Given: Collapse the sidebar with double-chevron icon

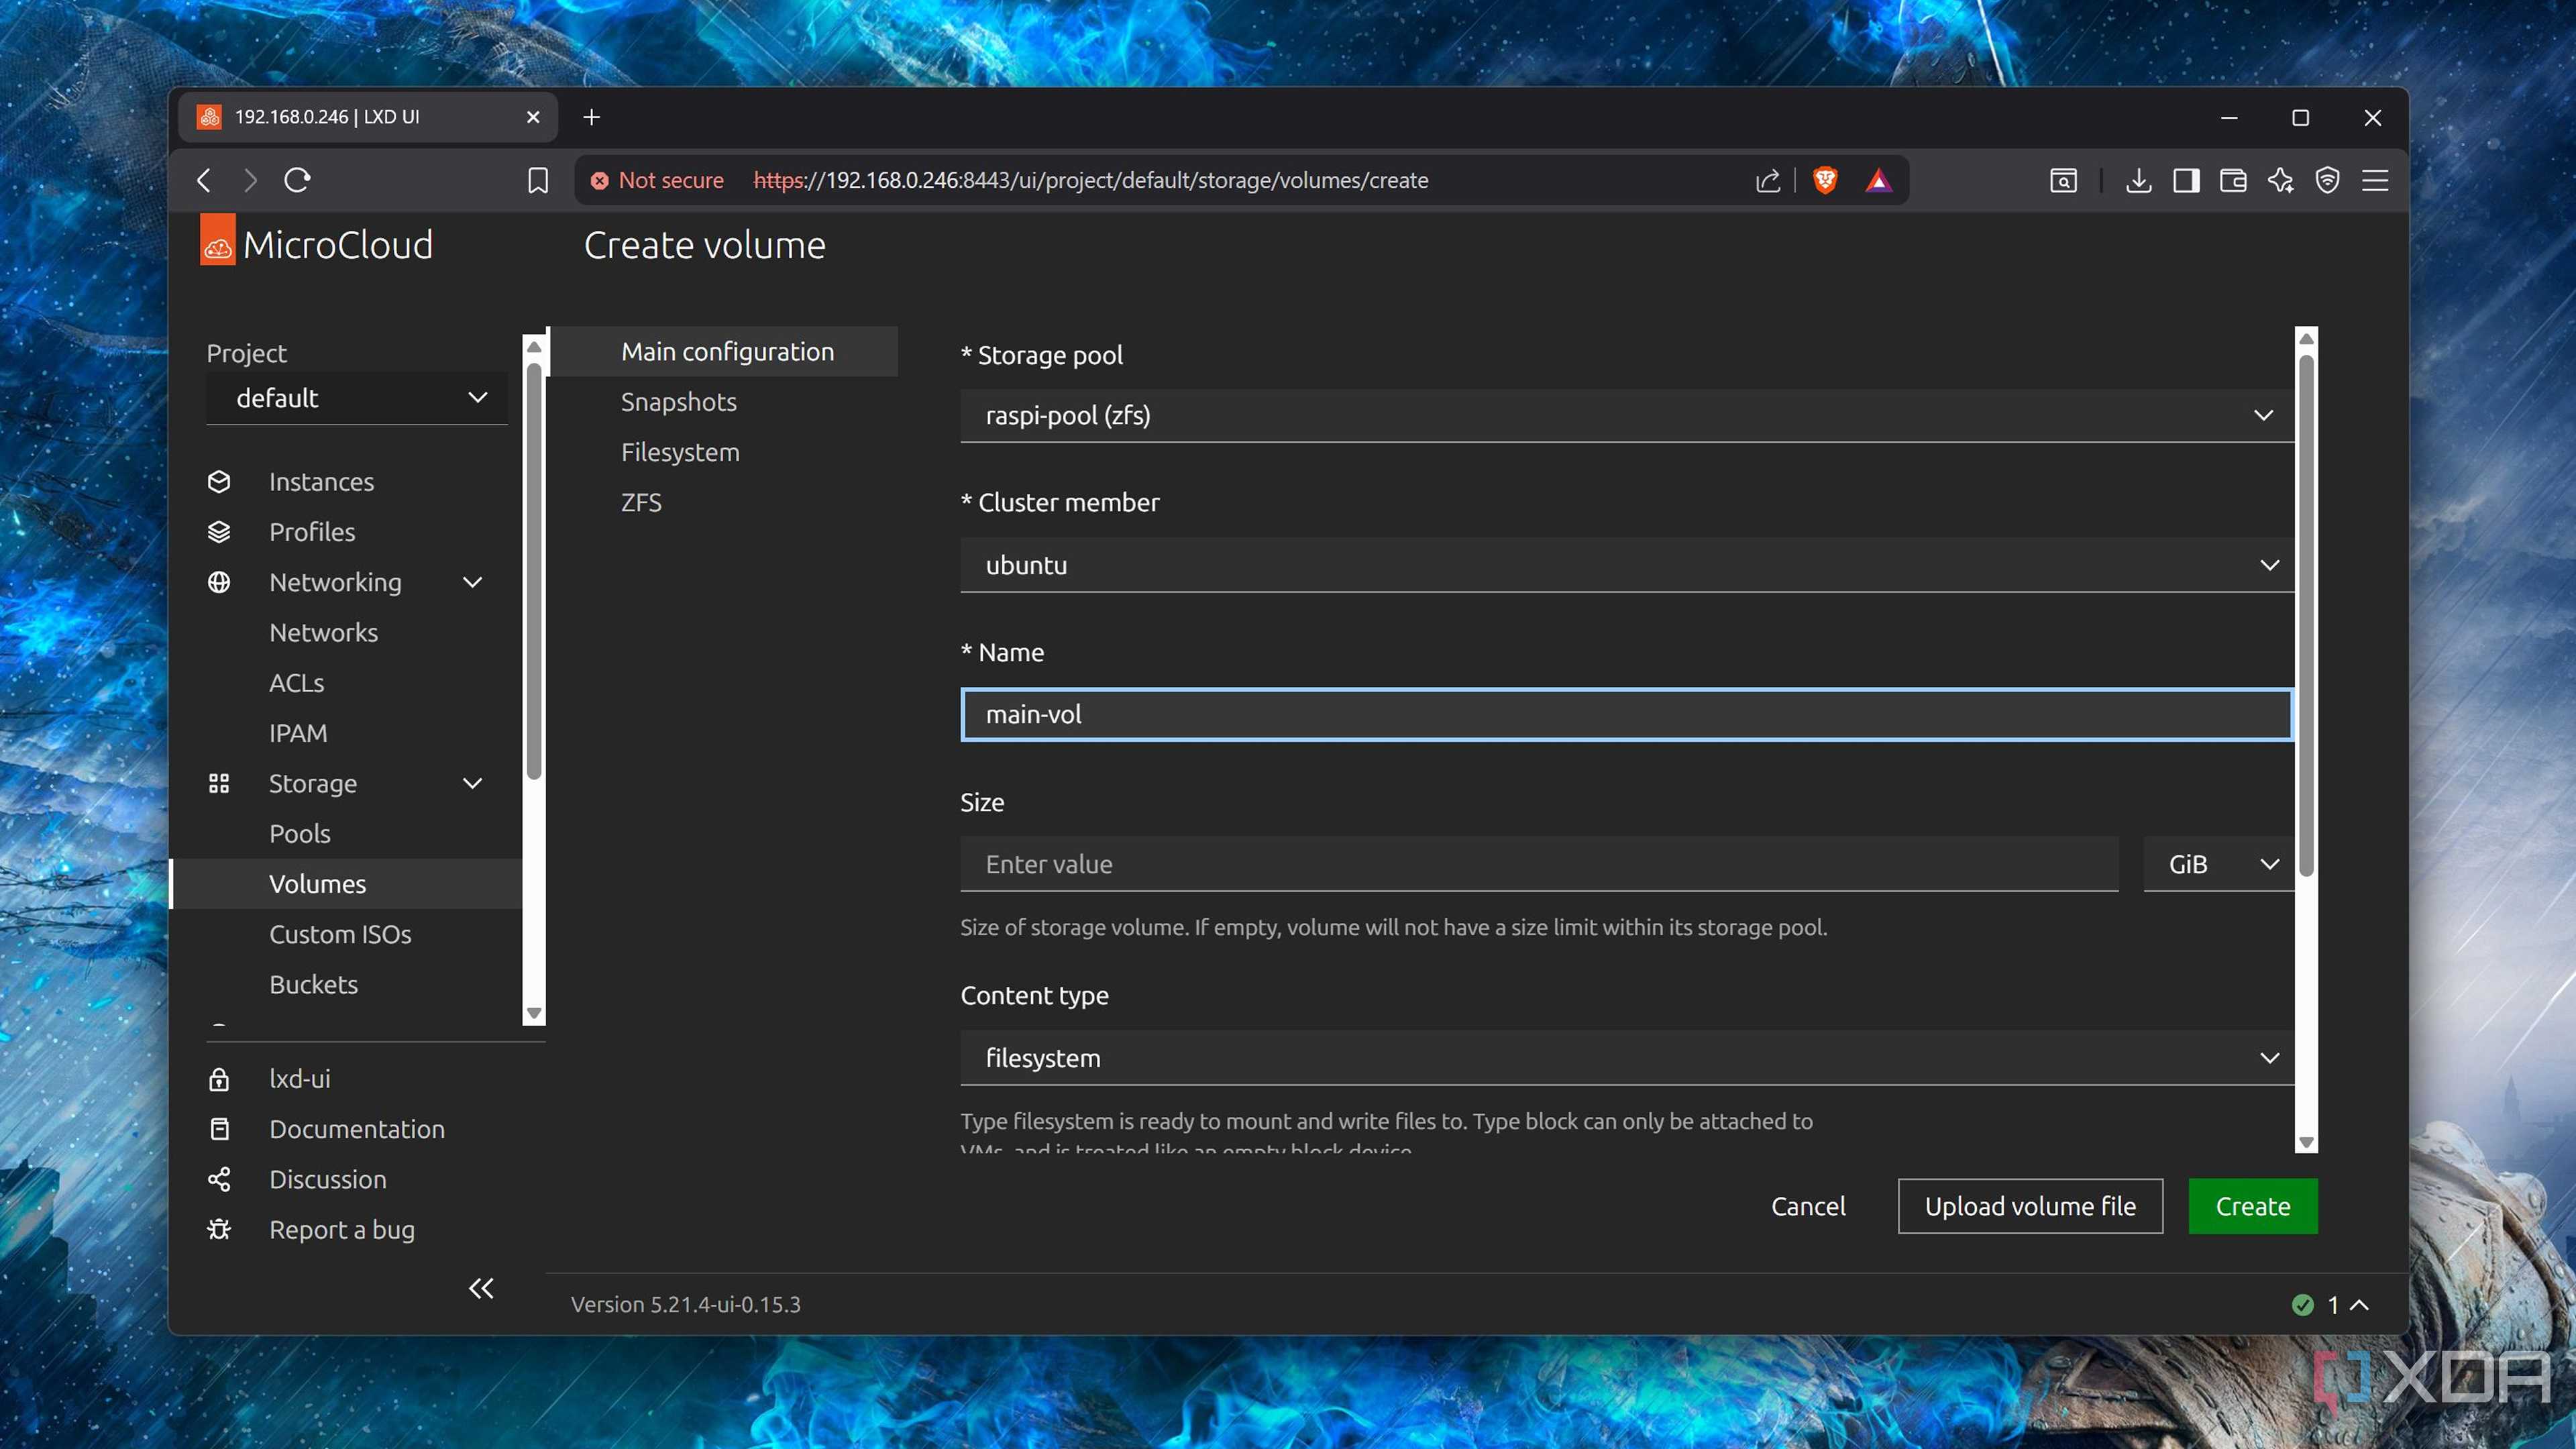Looking at the screenshot, I should click(481, 1288).
